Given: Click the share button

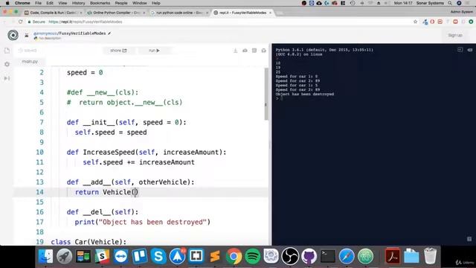Looking at the screenshot, I should [118, 51].
